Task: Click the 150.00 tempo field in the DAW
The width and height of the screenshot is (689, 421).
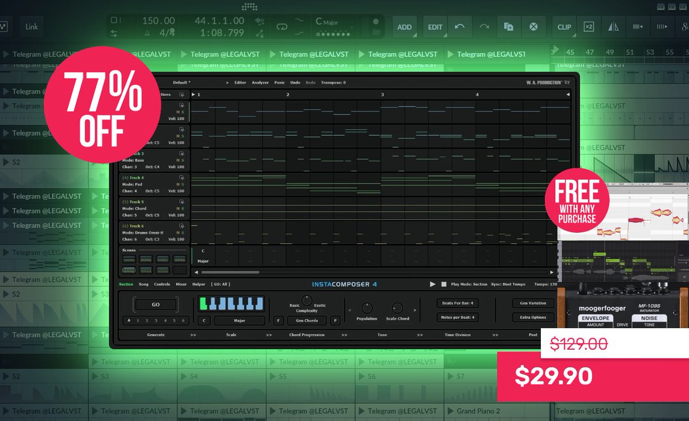Action: pyautogui.click(x=158, y=21)
